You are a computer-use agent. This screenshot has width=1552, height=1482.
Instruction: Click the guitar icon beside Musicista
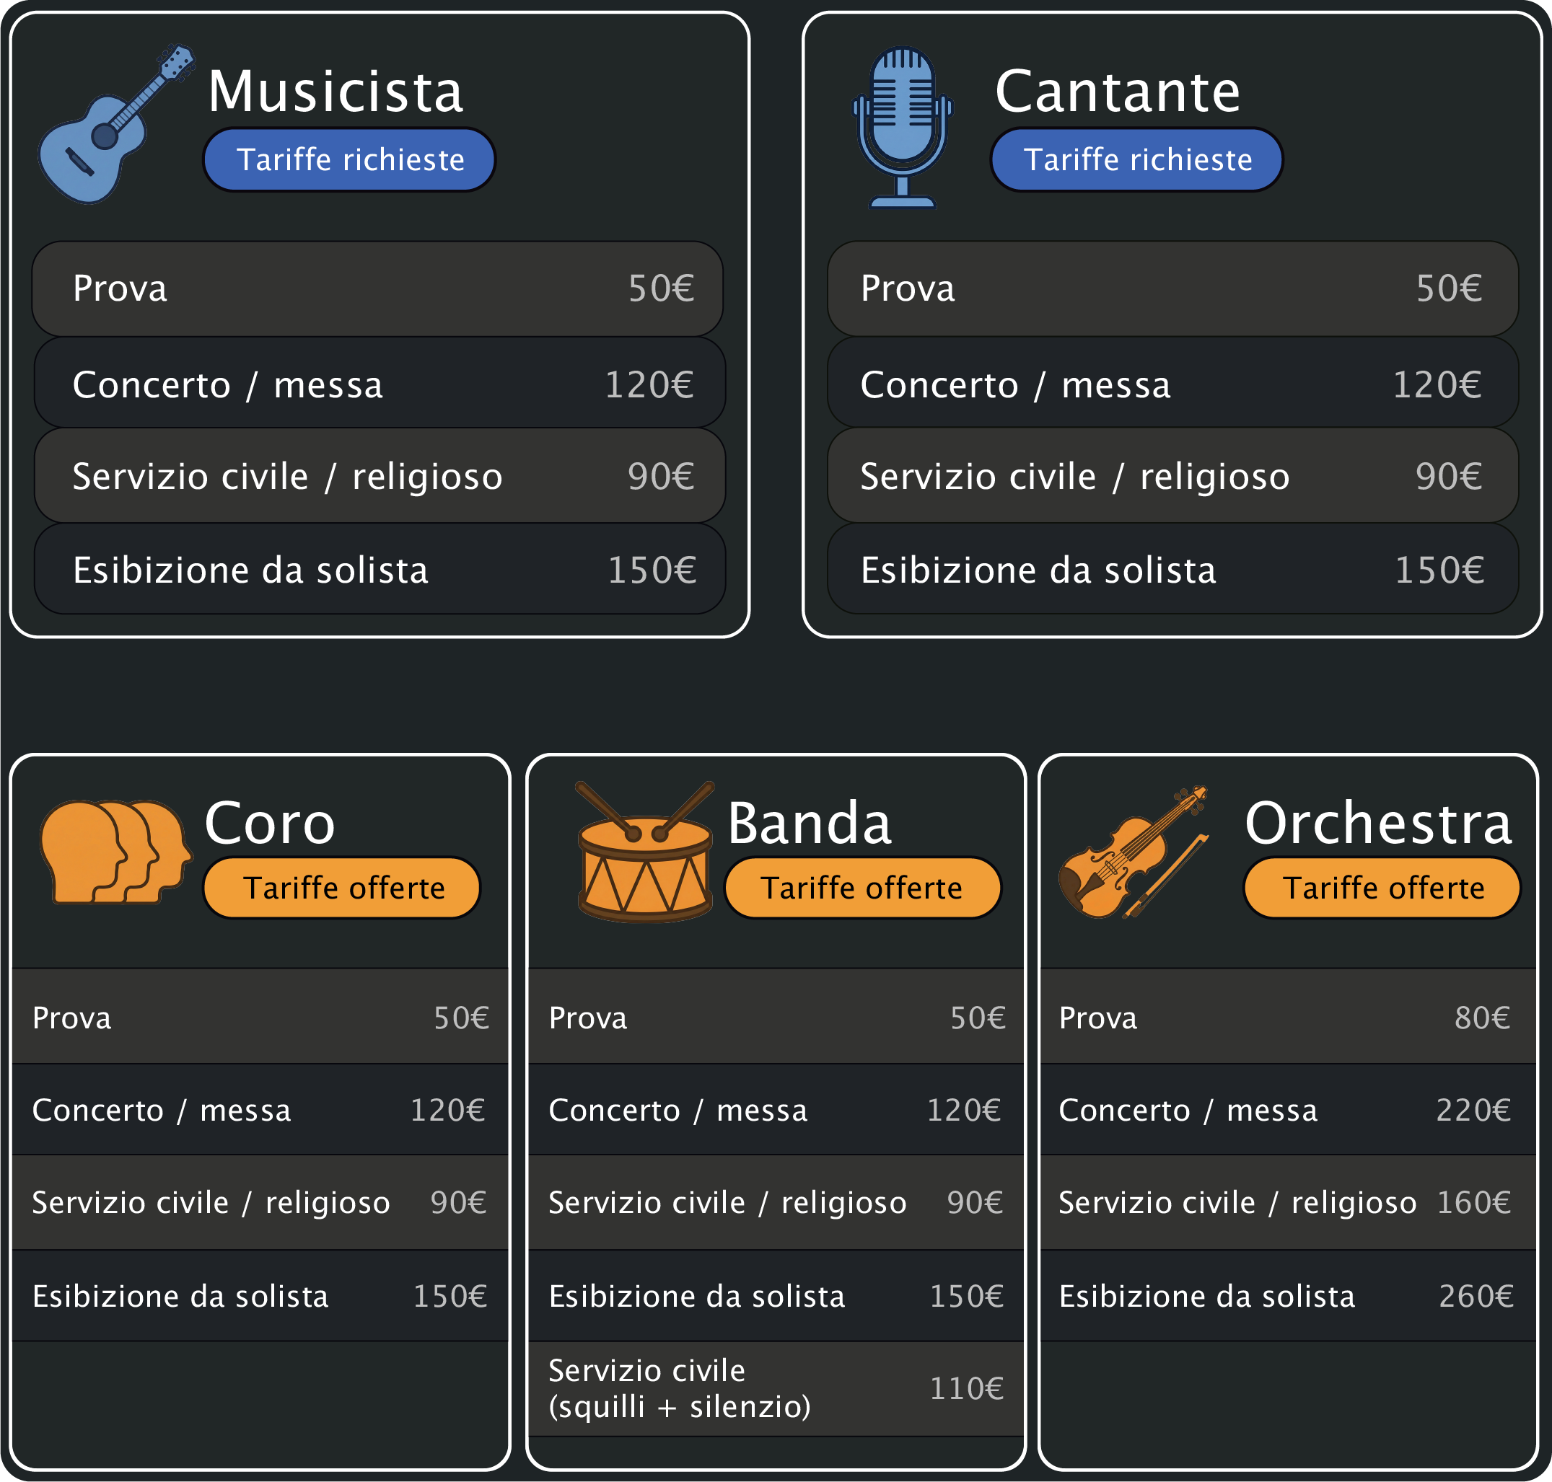115,125
